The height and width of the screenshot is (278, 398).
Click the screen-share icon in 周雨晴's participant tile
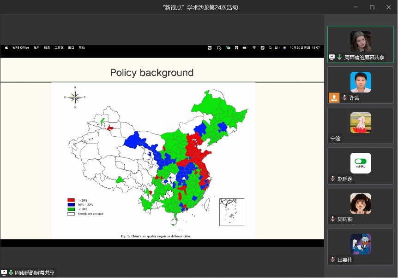point(332,58)
